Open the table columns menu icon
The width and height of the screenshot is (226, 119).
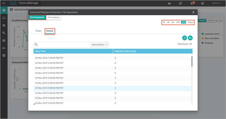tap(190, 38)
